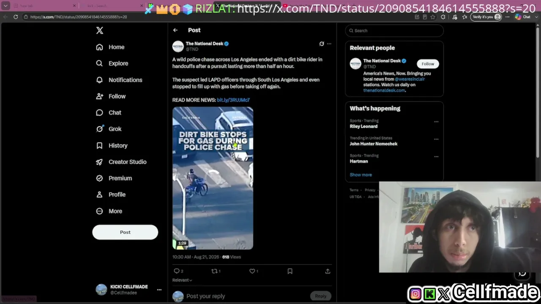Viewport: 541px width, 304px height.
Task: Open more options for Riley Leonard trend
Action: pos(436,122)
